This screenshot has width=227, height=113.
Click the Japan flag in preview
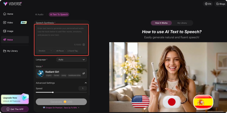tap(172, 102)
